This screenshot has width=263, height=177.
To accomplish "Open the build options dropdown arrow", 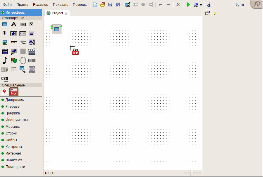I will [x=201, y=5].
